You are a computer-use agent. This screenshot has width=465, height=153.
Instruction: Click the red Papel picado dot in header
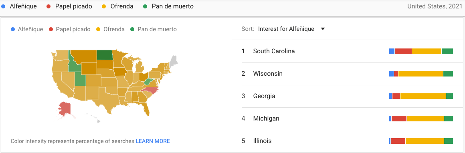49,6
